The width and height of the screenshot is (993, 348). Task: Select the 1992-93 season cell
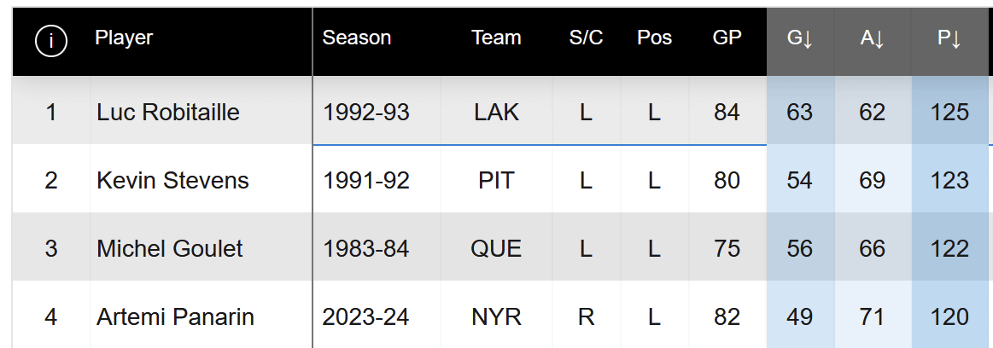click(x=366, y=112)
